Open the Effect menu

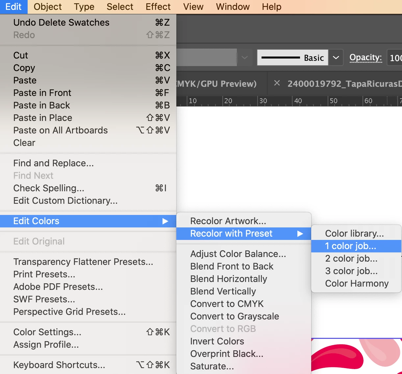[158, 7]
